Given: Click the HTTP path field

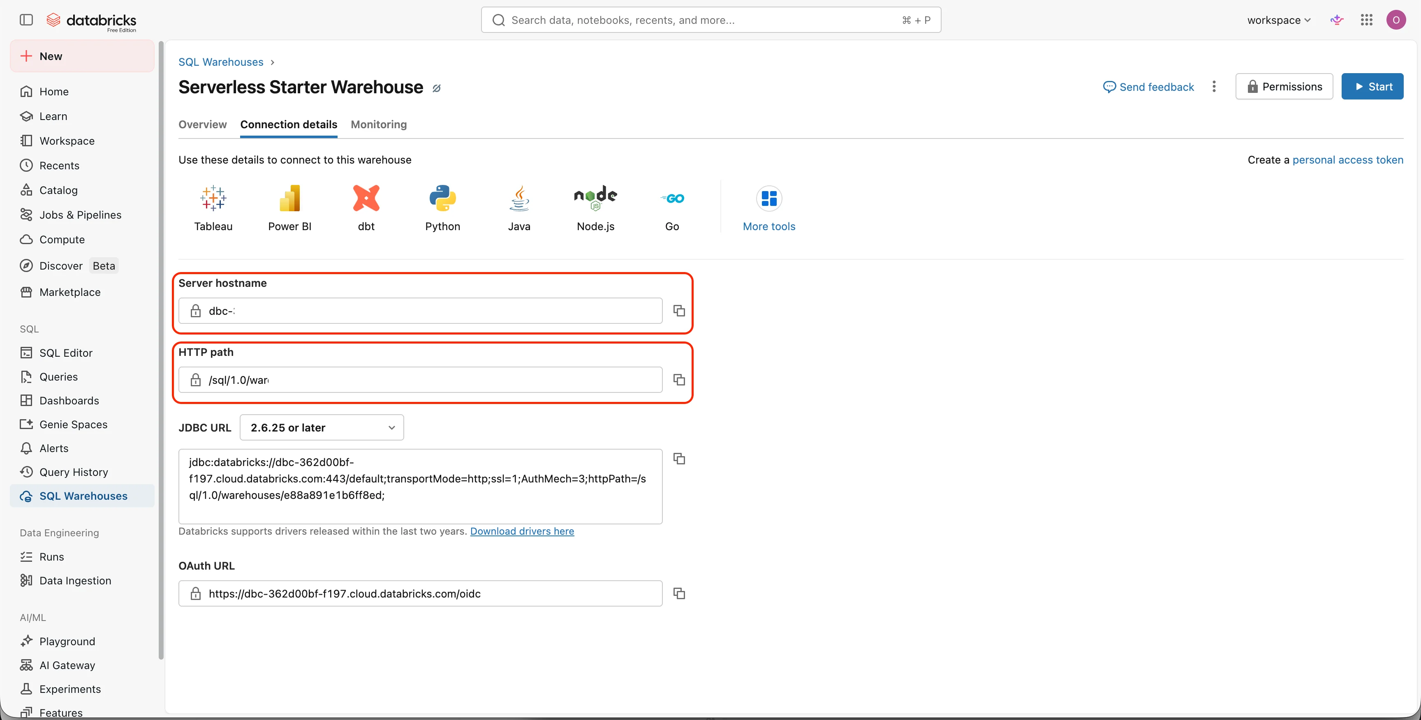Looking at the screenshot, I should click(x=420, y=379).
